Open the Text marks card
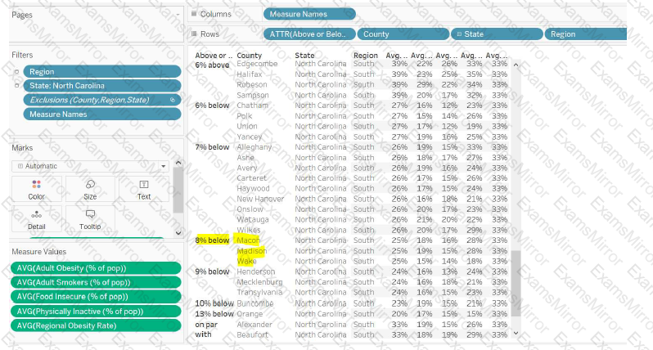 (144, 189)
